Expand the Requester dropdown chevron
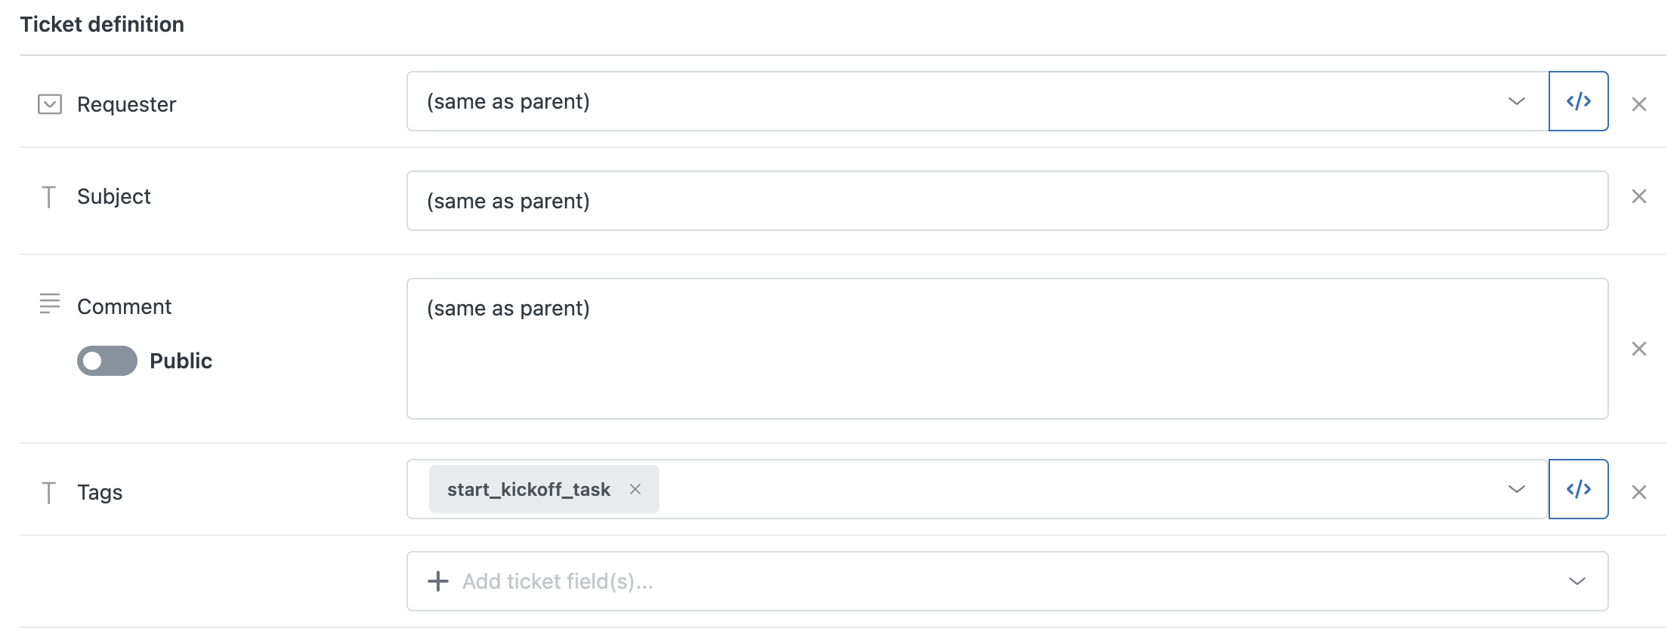The height and width of the screenshot is (637, 1677). pos(1516,101)
